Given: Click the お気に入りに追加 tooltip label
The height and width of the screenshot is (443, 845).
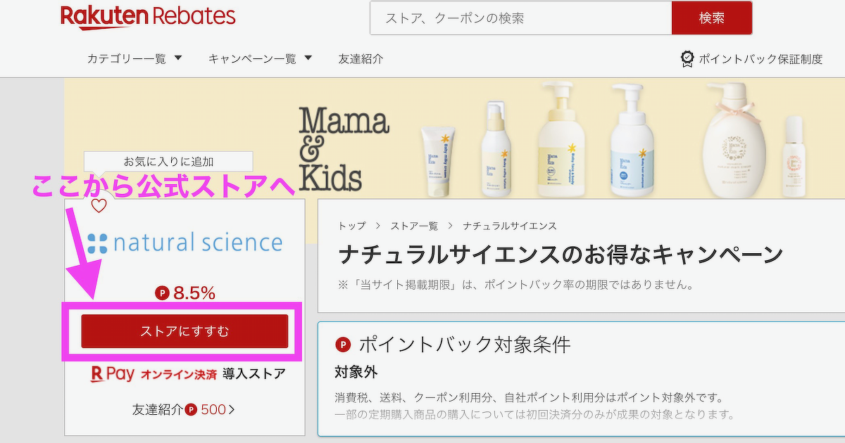Looking at the screenshot, I should pos(168,162).
